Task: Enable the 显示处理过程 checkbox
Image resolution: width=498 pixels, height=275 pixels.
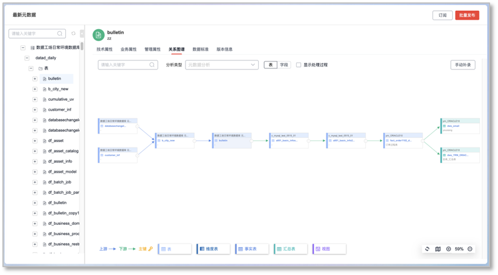Action: coord(299,65)
